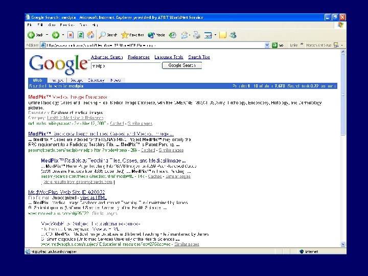Open Similar pages for rad.usuhs.mil result

pos(140,124)
